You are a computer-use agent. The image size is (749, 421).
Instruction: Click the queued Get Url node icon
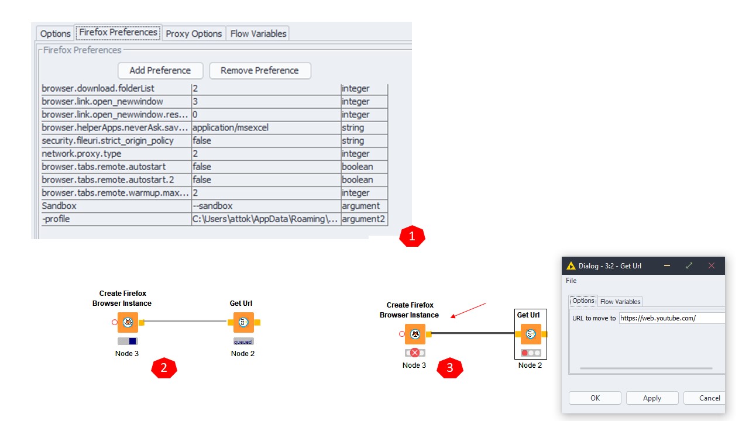click(x=243, y=322)
